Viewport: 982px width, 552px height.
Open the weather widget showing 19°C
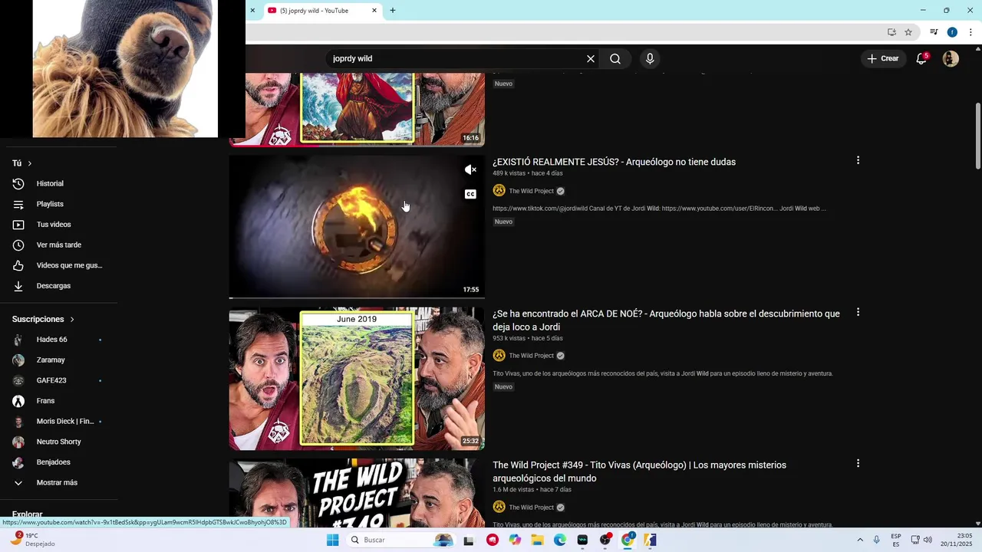32,540
